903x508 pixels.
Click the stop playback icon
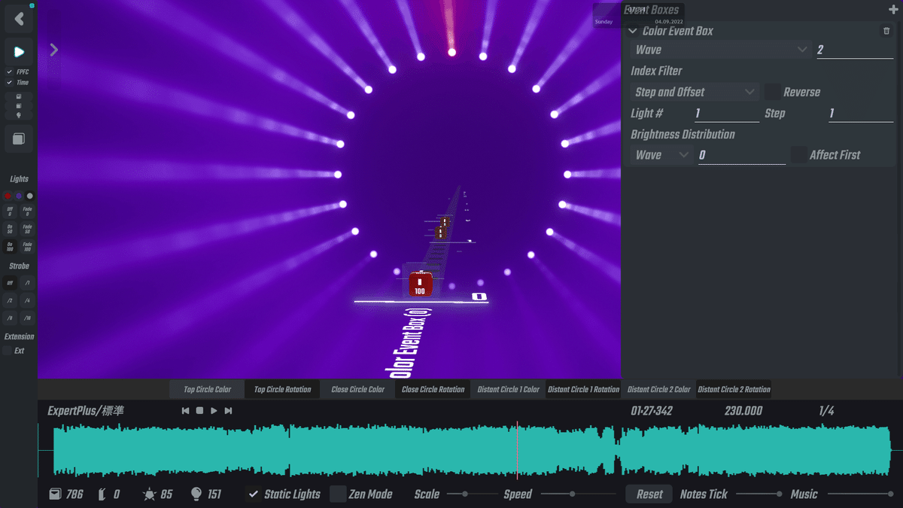[199, 411]
